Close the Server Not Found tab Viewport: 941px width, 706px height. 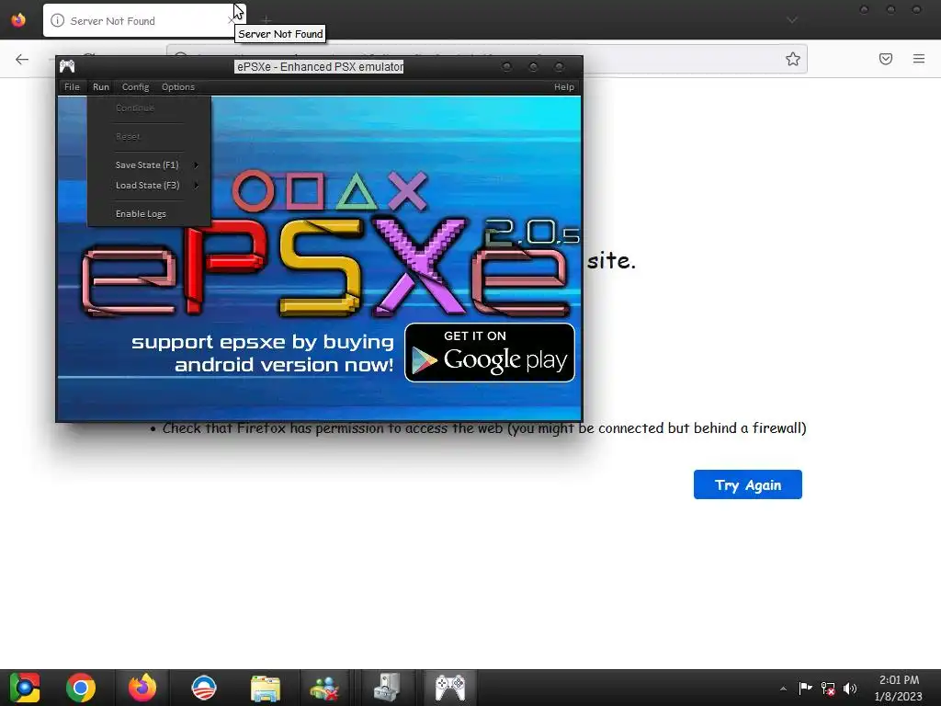[232, 21]
